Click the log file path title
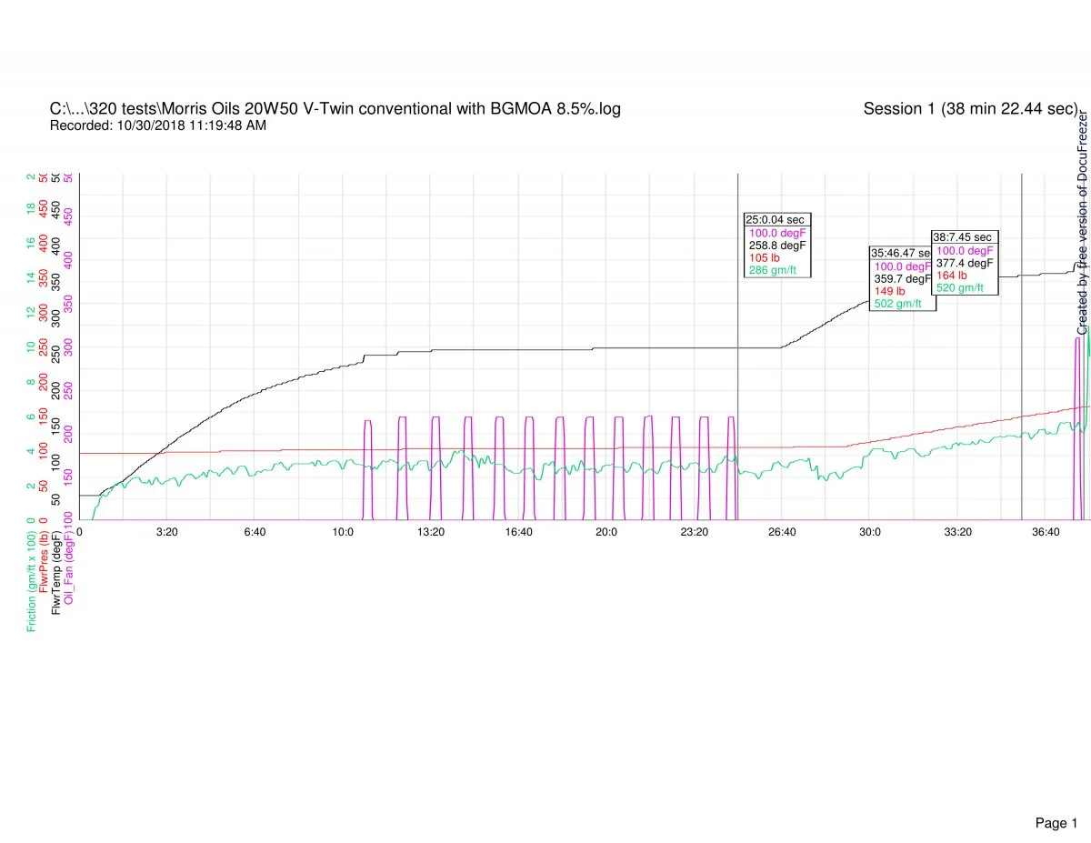Screen dimensions: 1091x843 point(335,109)
